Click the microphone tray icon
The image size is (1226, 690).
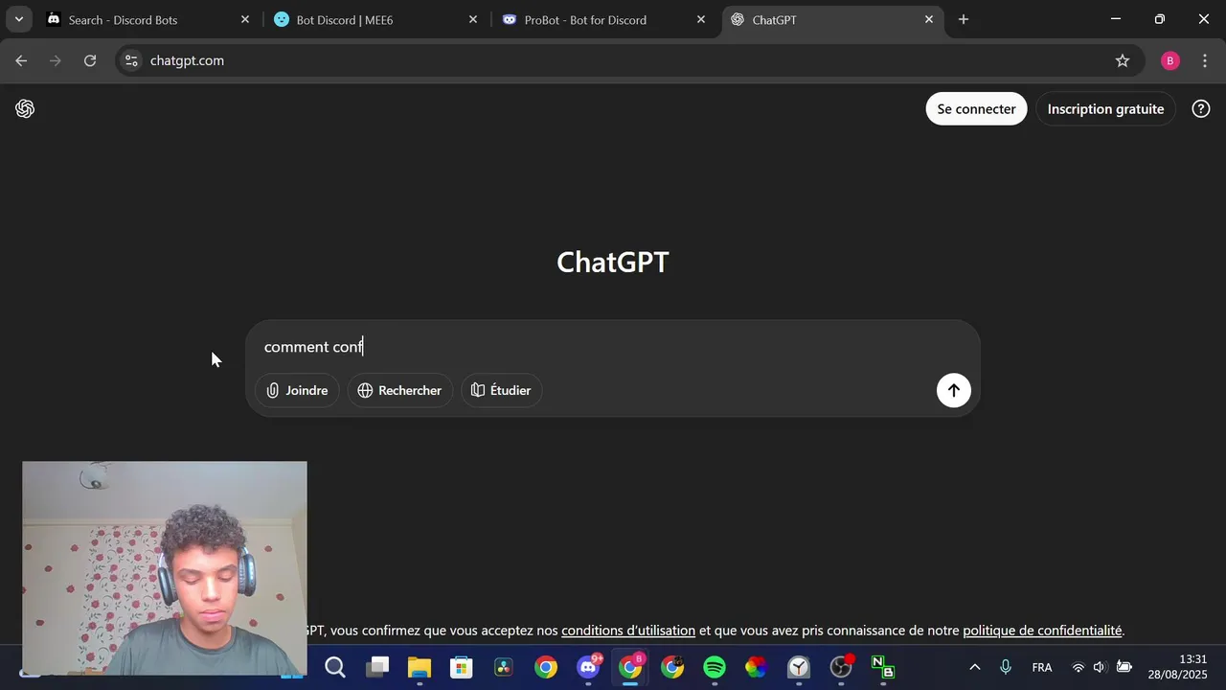1006,667
